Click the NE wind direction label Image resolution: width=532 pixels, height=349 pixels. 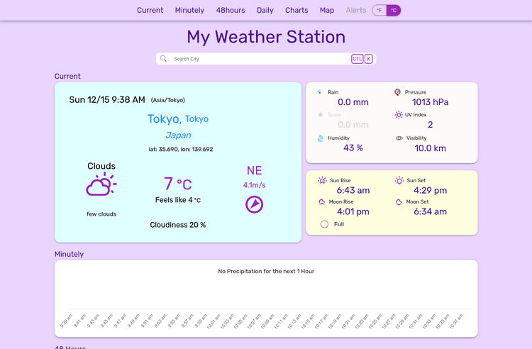click(x=254, y=170)
